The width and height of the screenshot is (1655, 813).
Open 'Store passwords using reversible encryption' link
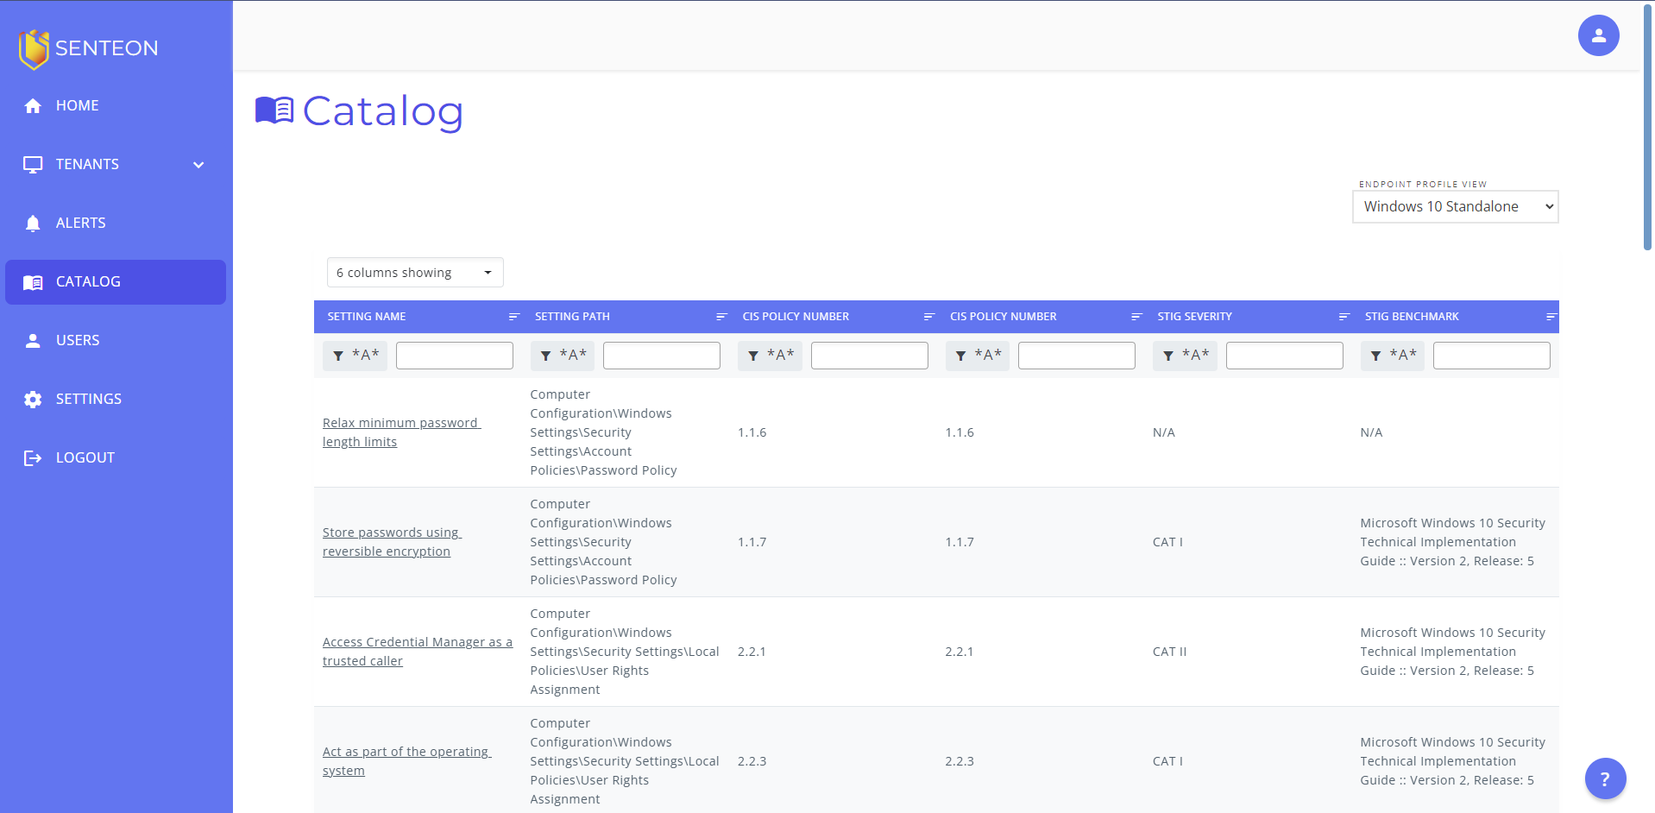391,542
